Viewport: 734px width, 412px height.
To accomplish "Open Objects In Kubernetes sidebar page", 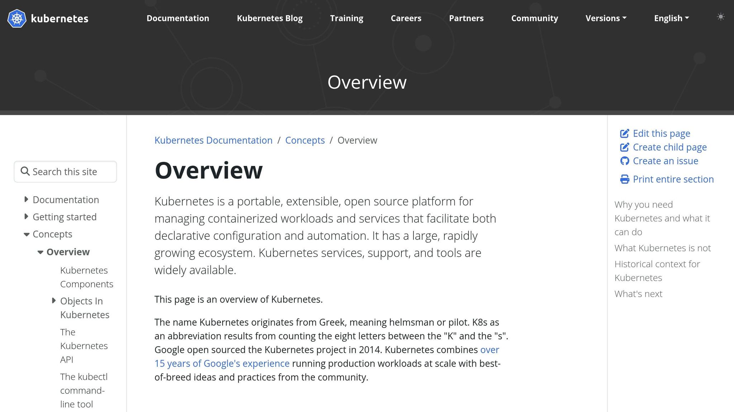I will pos(85,308).
